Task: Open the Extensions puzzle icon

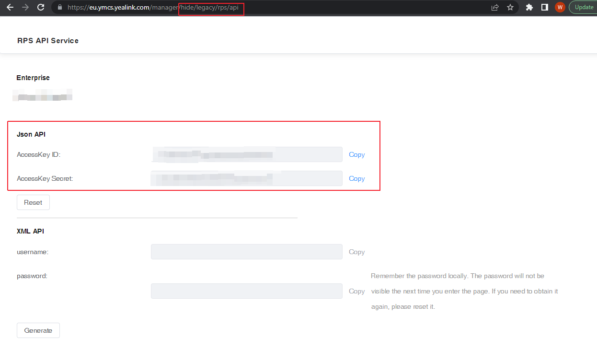Action: (x=529, y=7)
